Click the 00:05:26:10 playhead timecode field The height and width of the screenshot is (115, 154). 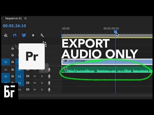14,26
